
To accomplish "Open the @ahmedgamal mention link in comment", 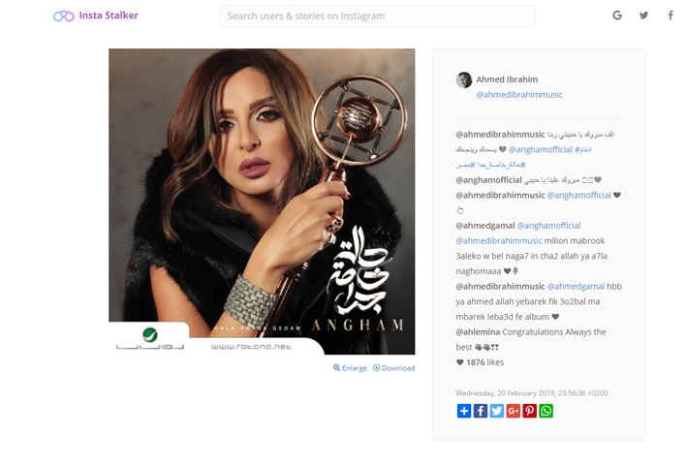I will pyautogui.click(x=576, y=287).
